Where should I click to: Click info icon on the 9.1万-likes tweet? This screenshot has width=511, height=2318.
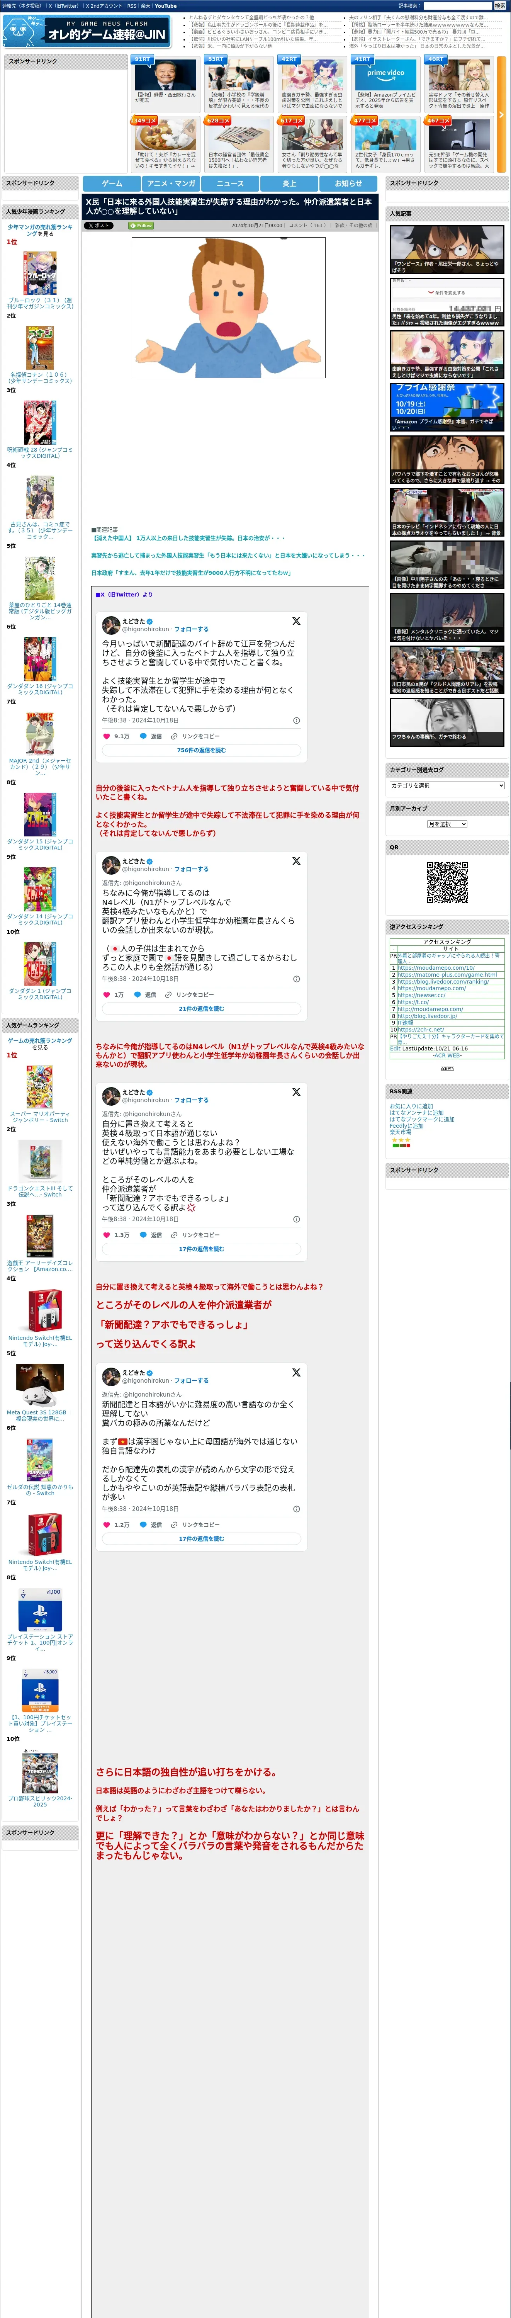click(x=297, y=721)
